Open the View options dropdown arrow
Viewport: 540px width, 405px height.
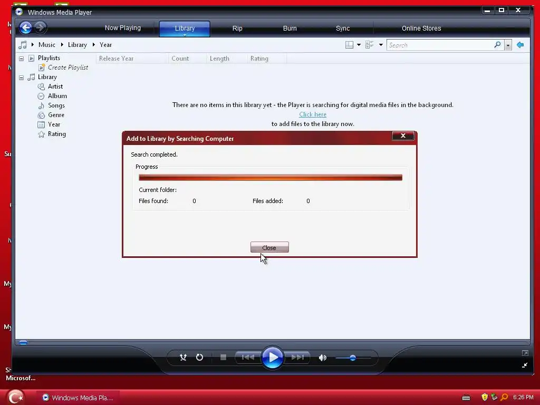click(381, 45)
